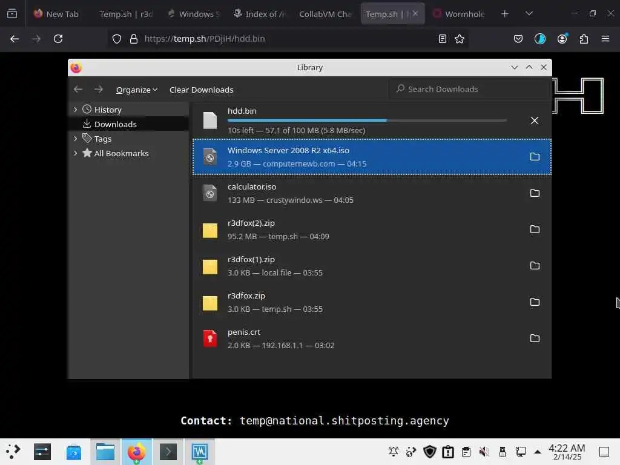This screenshot has width=620, height=465.
Task: Open Save to Pocket button
Action: 518,39
